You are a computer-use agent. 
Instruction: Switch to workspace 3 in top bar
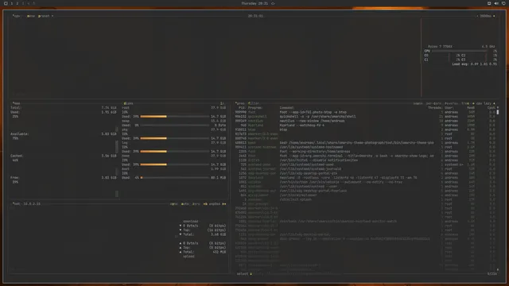pyautogui.click(x=23, y=3)
